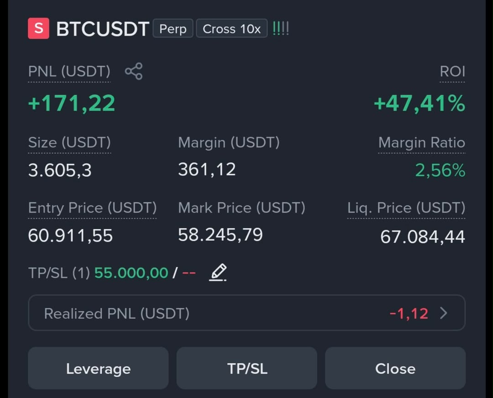Click the share PNL icon
The width and height of the screenshot is (493, 398).
pyautogui.click(x=134, y=71)
